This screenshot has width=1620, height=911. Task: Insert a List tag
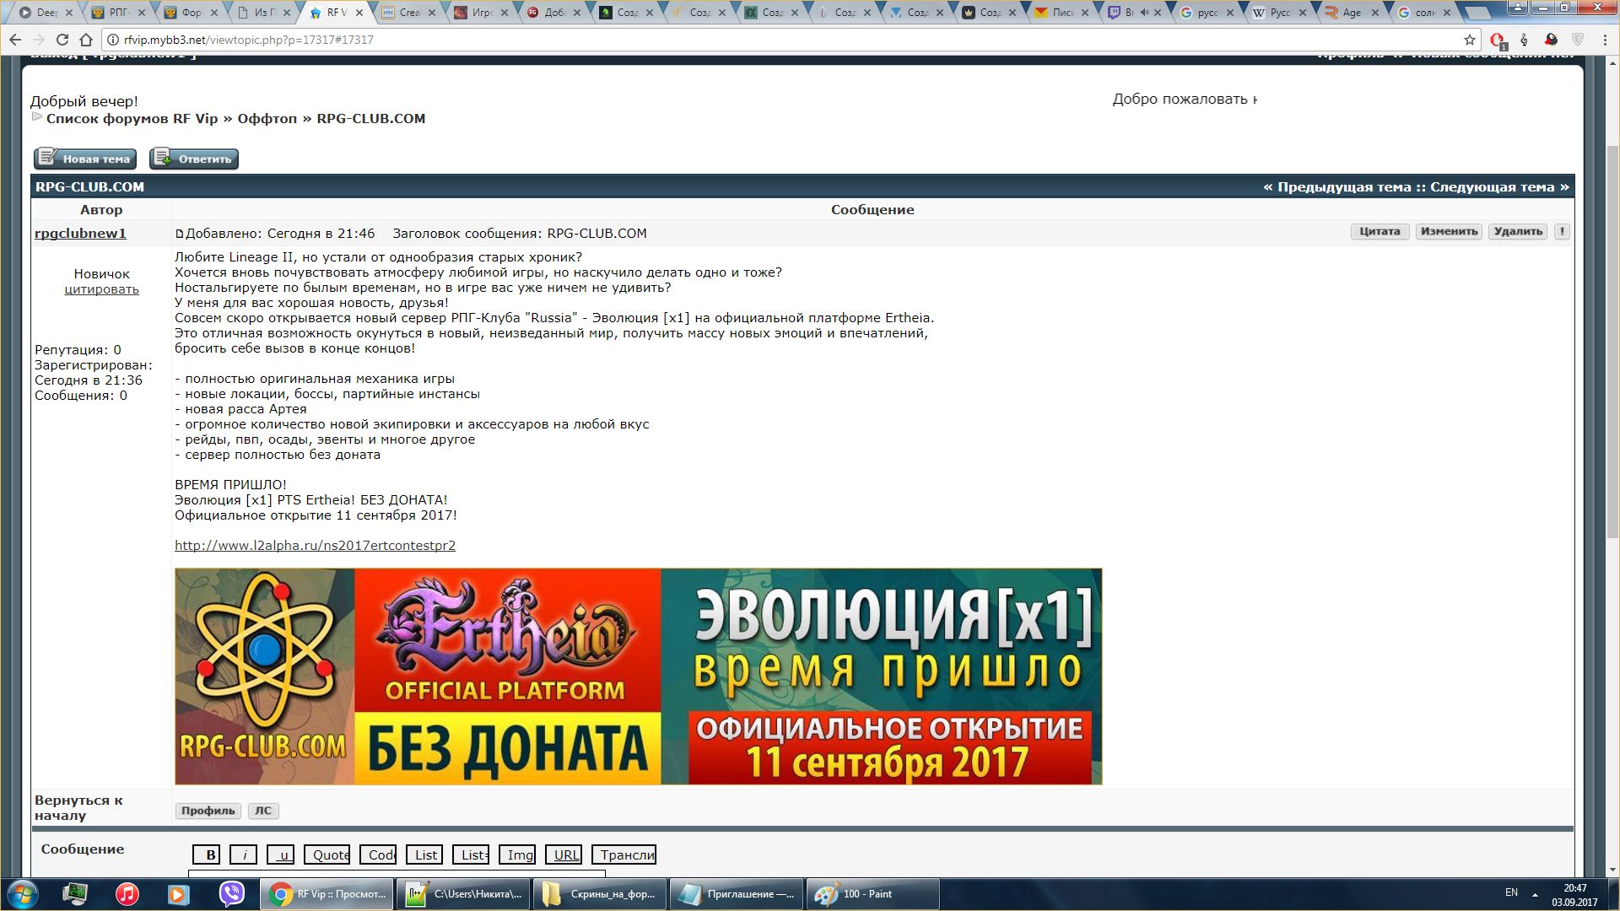point(424,854)
